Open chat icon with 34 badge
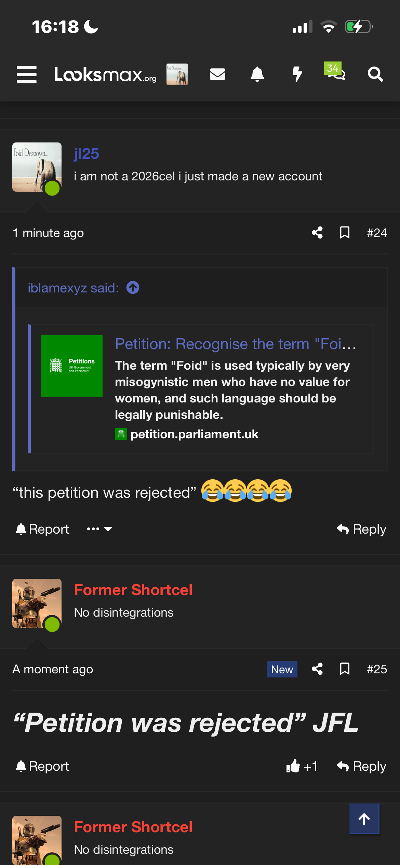Screen dimensions: 400x865 [336, 72]
